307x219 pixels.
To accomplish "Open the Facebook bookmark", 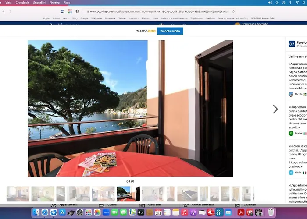I will (110, 18).
